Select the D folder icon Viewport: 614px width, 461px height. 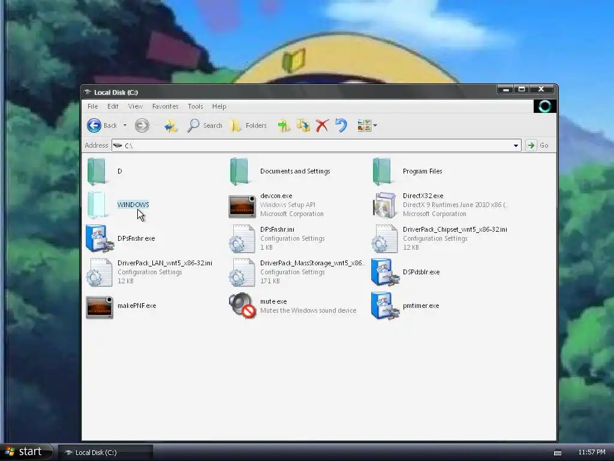(97, 171)
